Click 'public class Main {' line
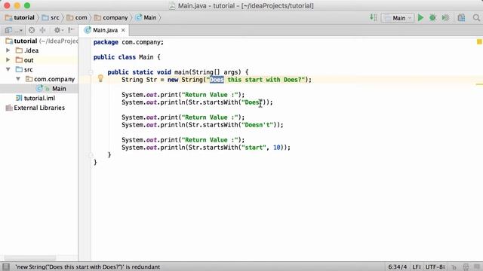The height and width of the screenshot is (271, 483). 127,57
